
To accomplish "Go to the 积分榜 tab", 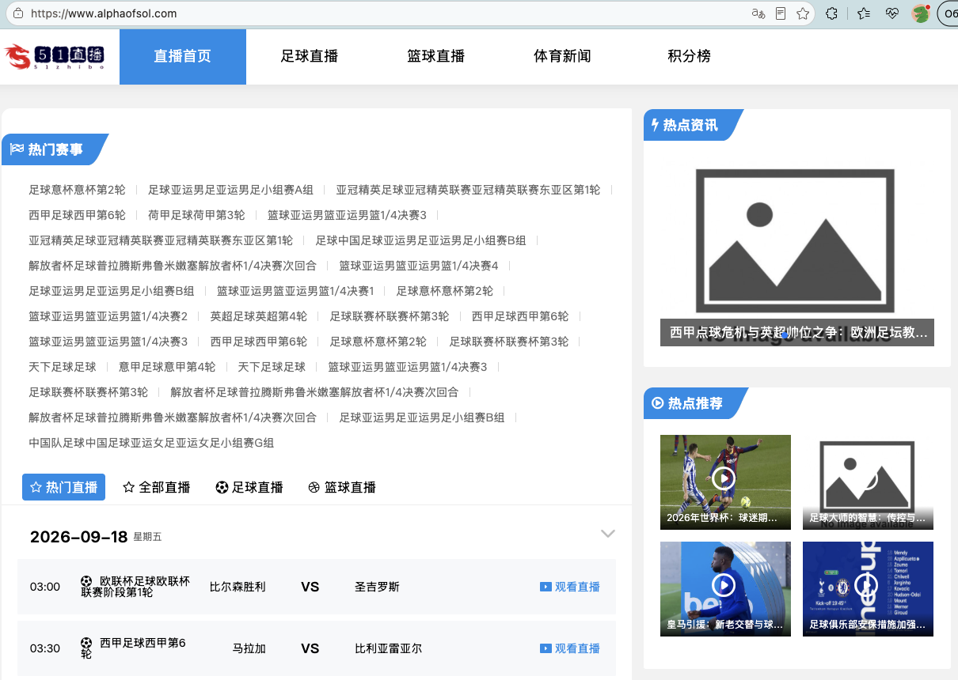I will click(x=689, y=56).
